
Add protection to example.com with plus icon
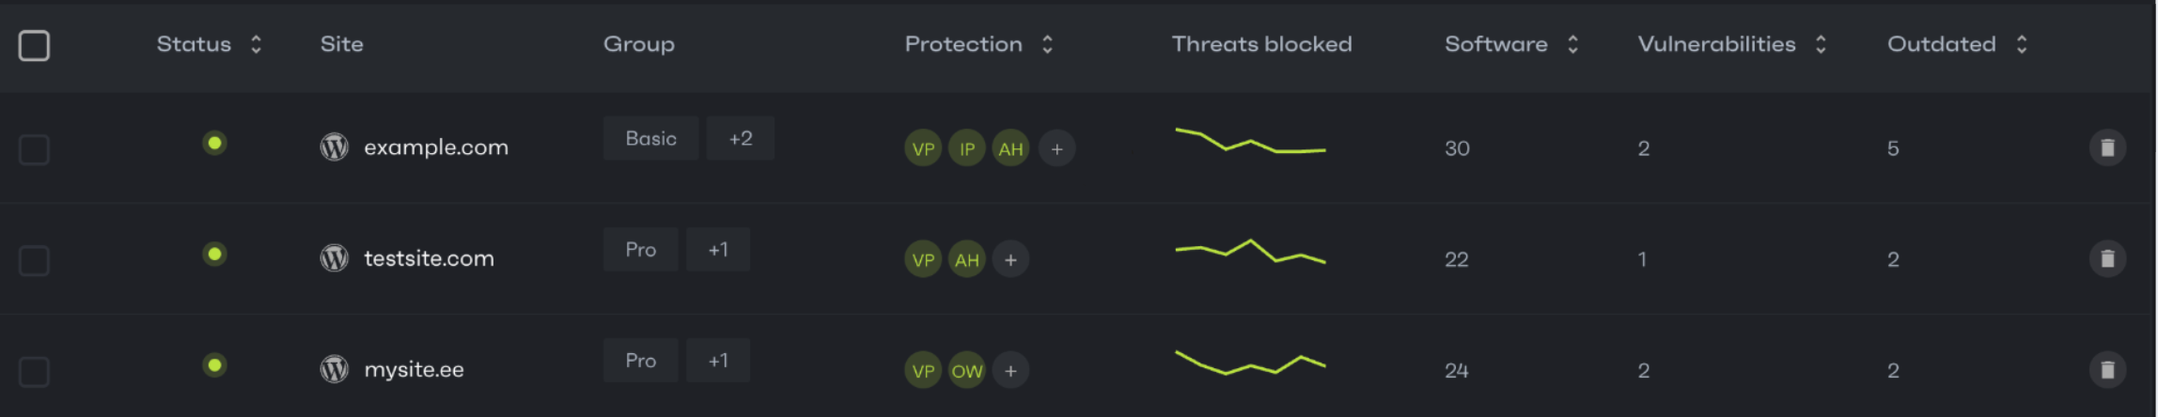click(x=1056, y=148)
